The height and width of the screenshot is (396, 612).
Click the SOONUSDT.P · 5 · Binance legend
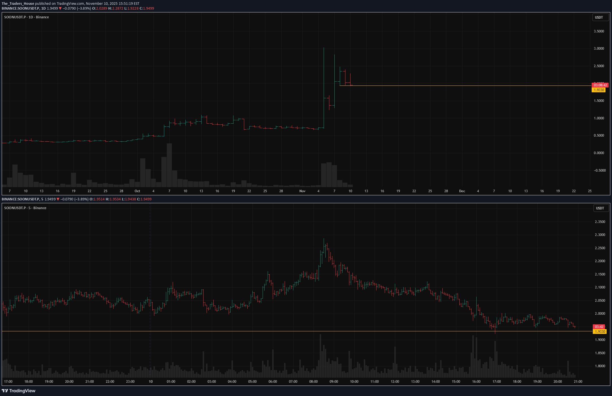(25, 208)
